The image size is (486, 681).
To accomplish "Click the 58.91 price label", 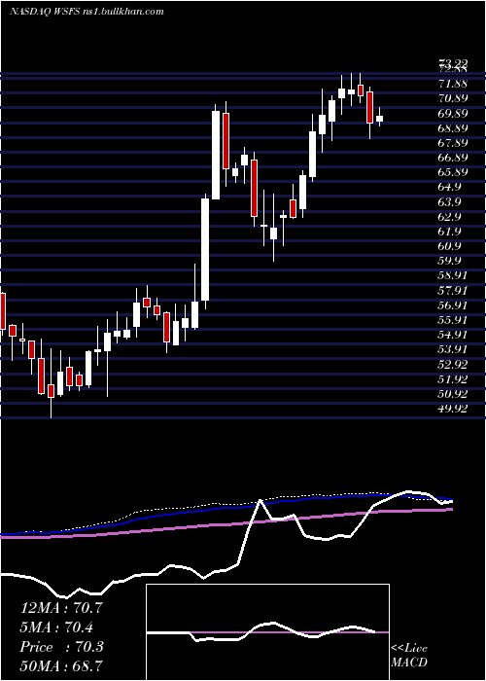I will coord(454,275).
